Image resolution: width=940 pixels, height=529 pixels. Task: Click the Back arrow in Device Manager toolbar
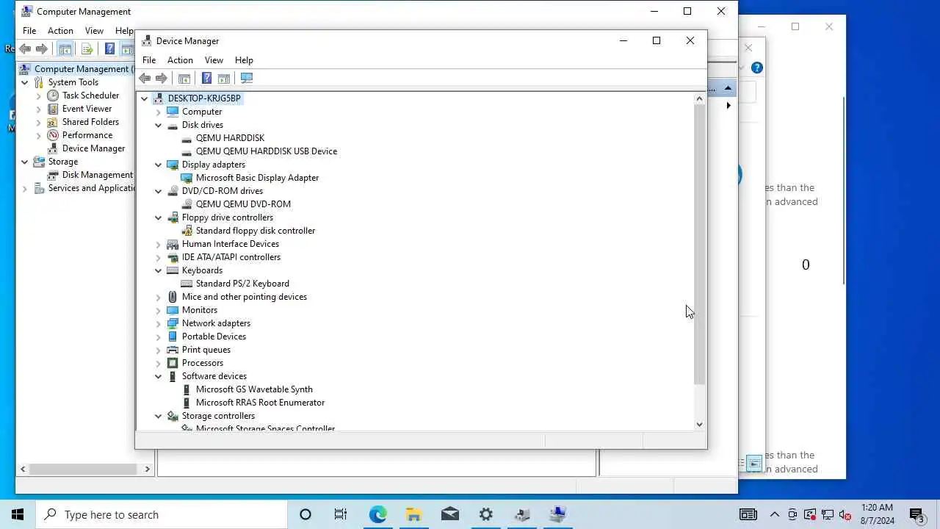point(145,78)
